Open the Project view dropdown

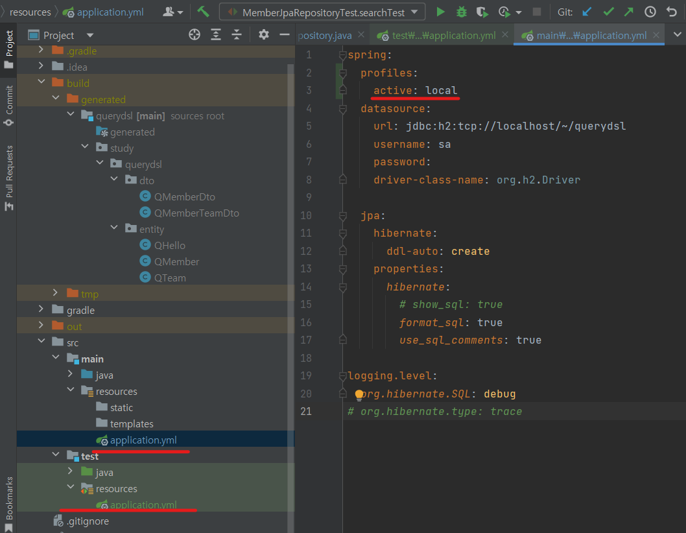click(x=89, y=35)
